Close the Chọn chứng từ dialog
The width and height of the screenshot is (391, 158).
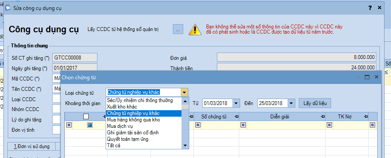pyautogui.click(x=376, y=77)
